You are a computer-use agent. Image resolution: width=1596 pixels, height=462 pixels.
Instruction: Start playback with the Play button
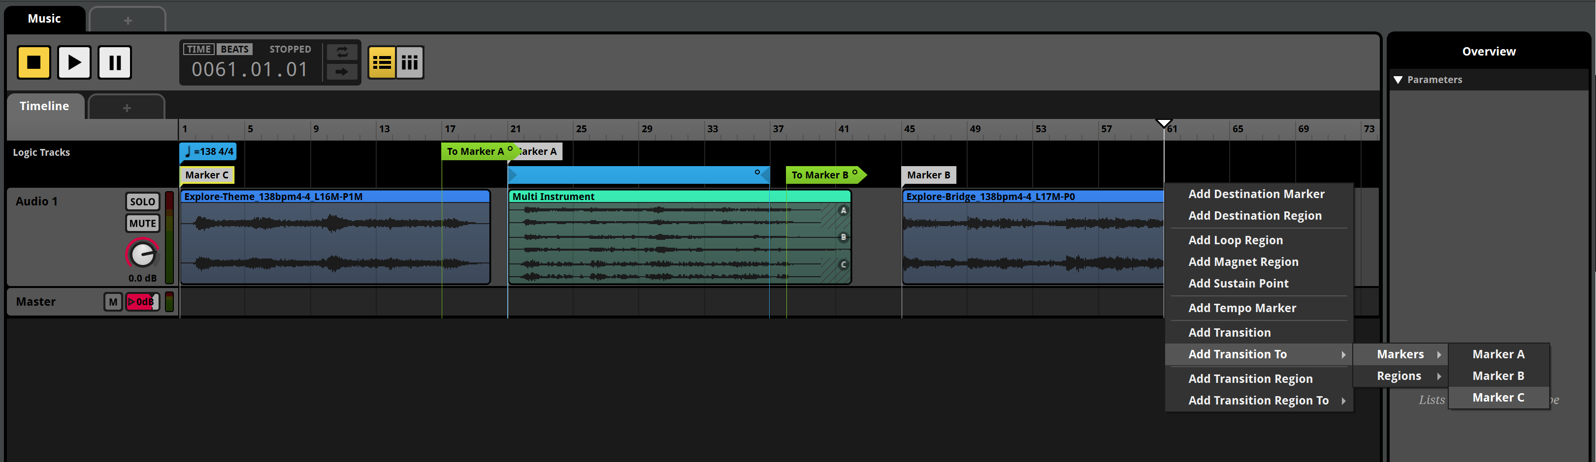(74, 62)
